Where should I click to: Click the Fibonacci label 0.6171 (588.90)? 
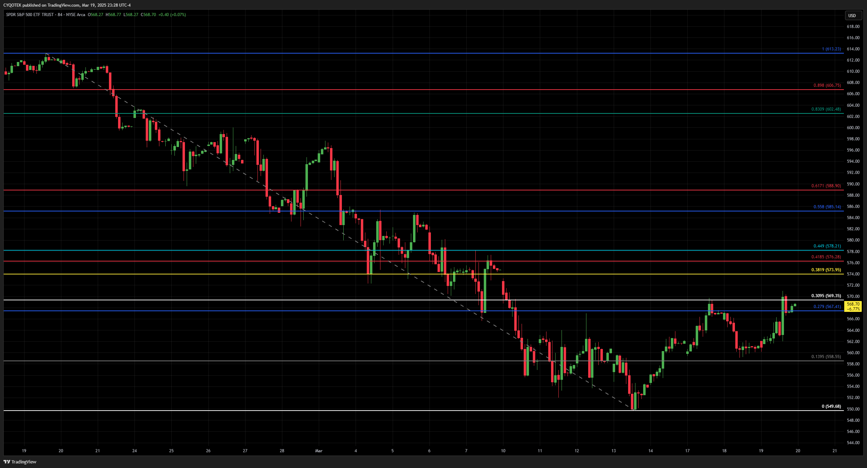(826, 186)
